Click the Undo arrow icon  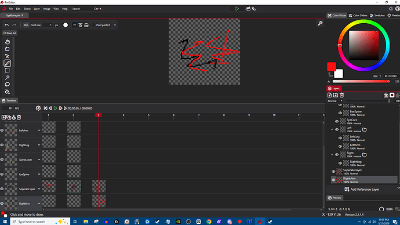[6, 25]
